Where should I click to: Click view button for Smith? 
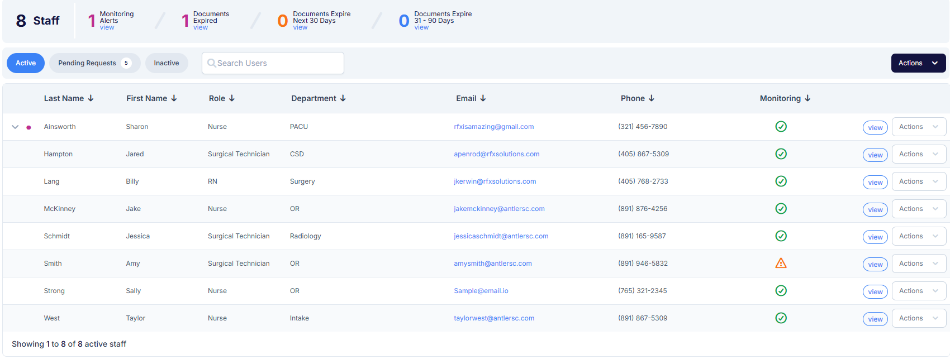click(x=875, y=265)
